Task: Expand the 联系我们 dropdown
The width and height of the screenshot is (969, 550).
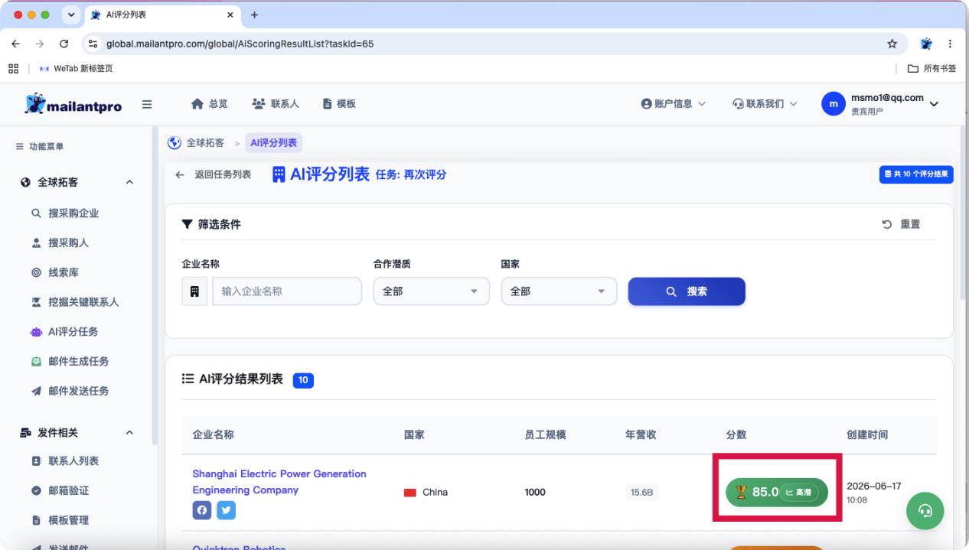Action: click(765, 104)
